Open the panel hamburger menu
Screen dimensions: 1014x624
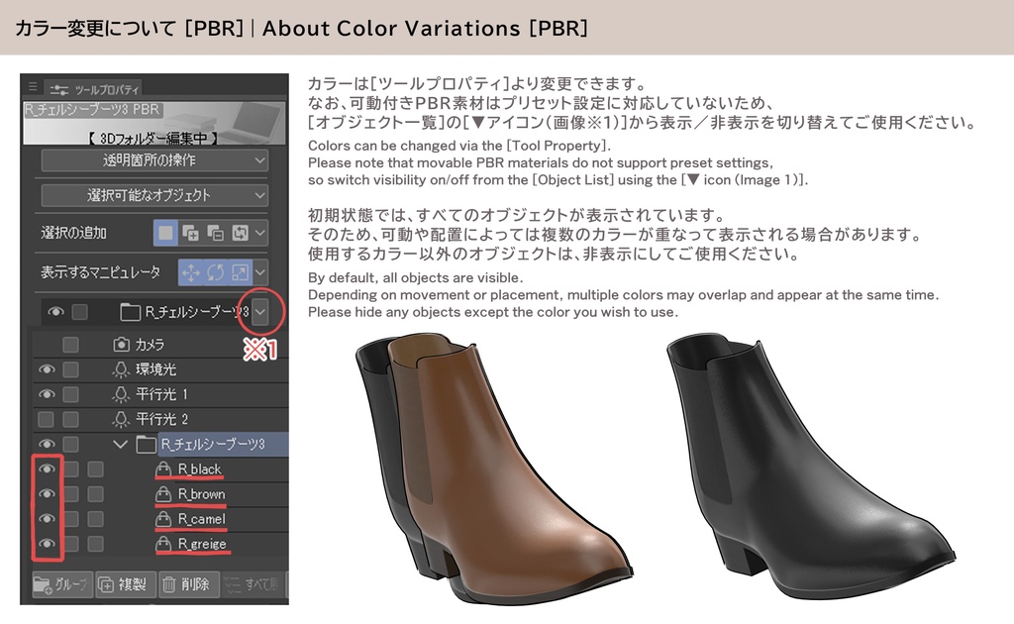(34, 85)
